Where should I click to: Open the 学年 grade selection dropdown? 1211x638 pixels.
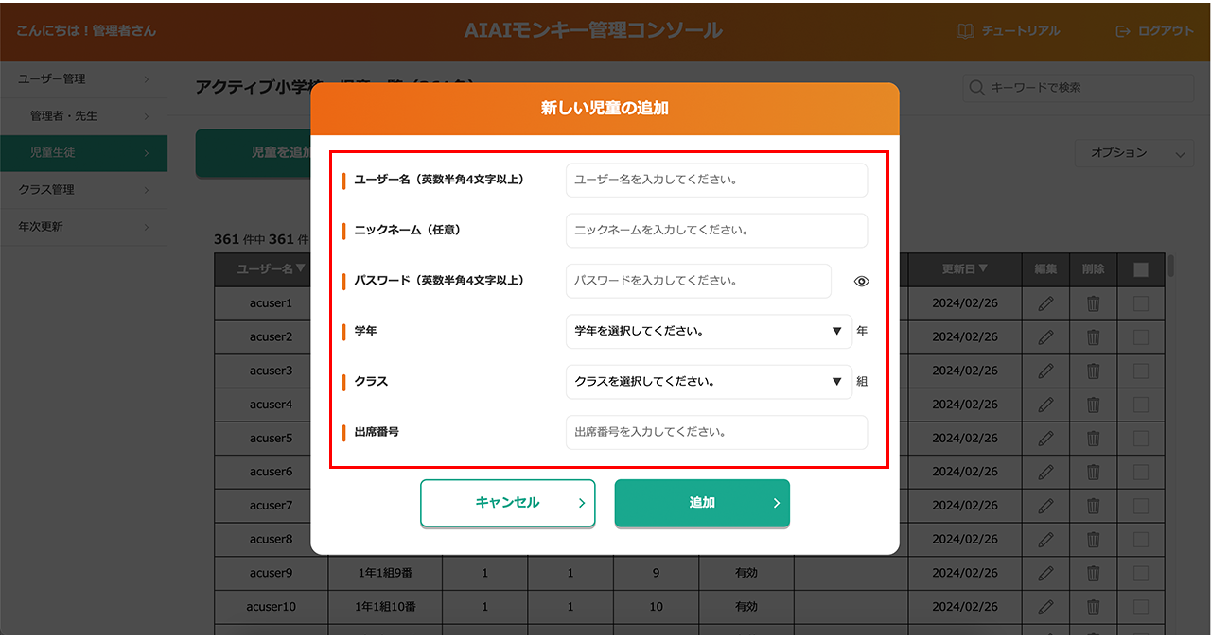point(708,332)
